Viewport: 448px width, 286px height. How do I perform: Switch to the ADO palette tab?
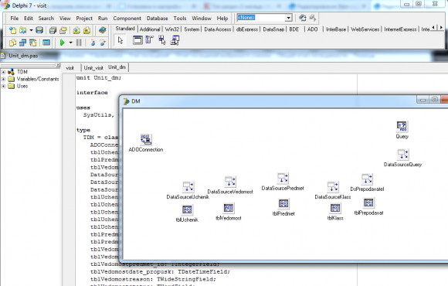[313, 29]
